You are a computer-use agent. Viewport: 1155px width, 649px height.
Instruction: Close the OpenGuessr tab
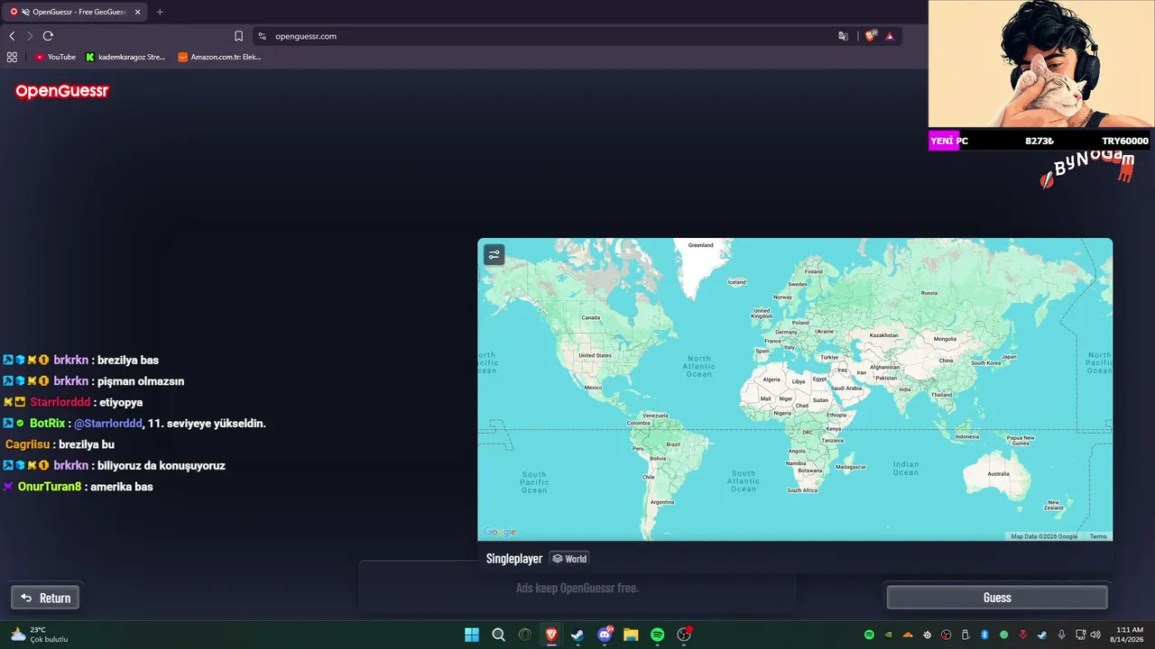click(138, 12)
